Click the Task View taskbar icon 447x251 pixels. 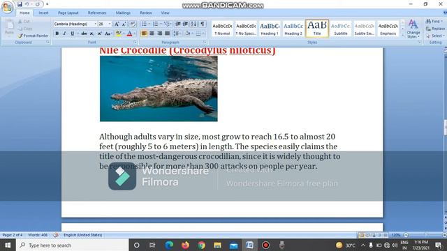(152, 245)
